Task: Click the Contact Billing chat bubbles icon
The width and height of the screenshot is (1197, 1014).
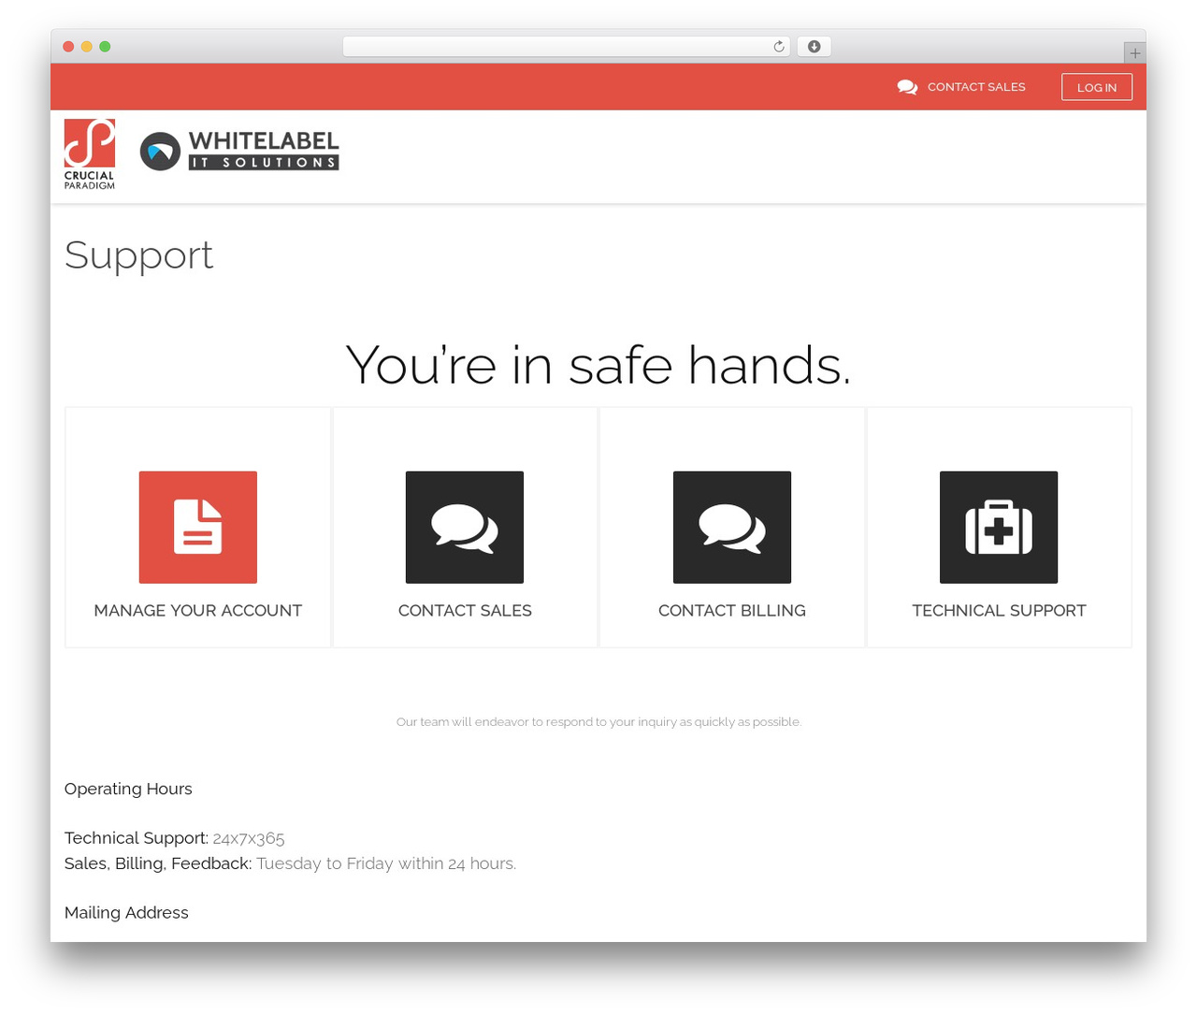Action: pos(732,527)
